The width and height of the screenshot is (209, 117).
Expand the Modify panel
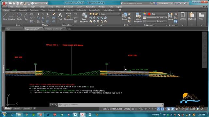point(46,25)
